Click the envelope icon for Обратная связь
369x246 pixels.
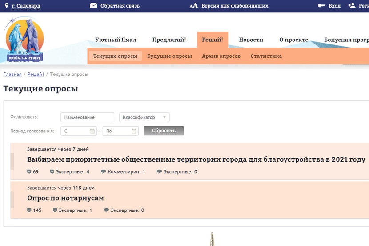click(93, 6)
